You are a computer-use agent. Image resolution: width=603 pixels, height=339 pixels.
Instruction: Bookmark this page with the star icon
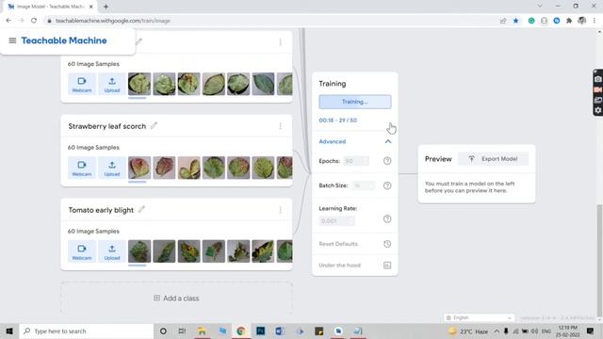516,21
